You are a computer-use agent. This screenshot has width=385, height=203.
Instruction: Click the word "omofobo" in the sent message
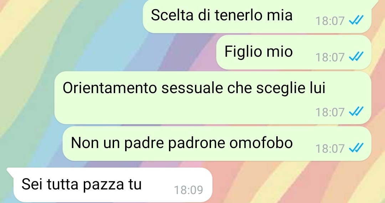point(261,143)
